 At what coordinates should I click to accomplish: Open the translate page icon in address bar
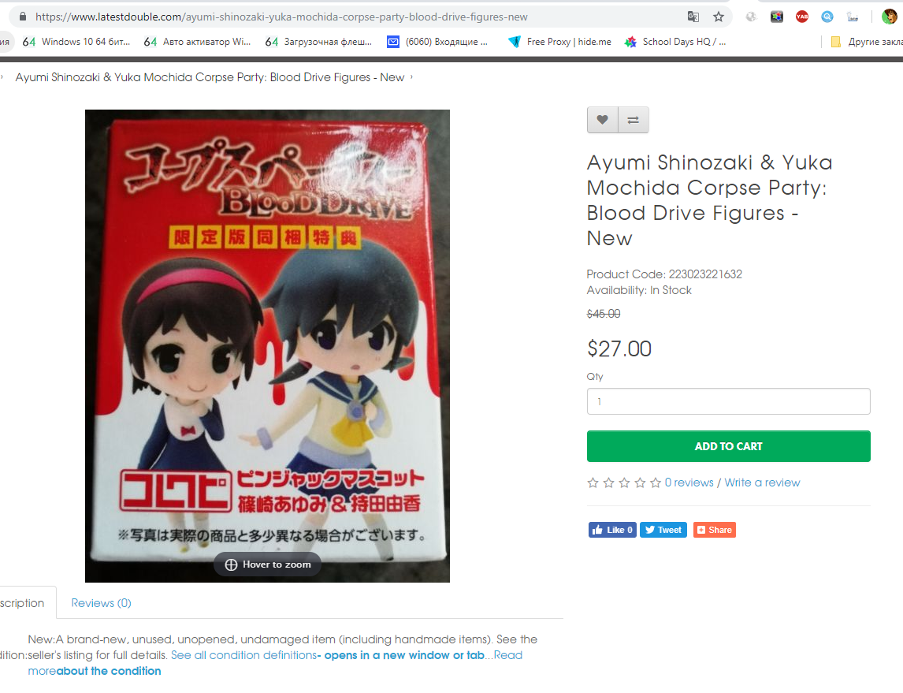693,17
